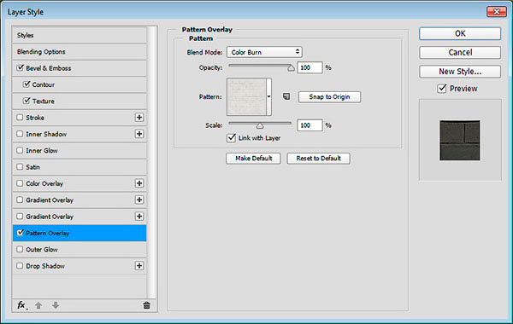Open the fx add-style menu icon
The width and height of the screenshot is (513, 324).
pyautogui.click(x=22, y=305)
